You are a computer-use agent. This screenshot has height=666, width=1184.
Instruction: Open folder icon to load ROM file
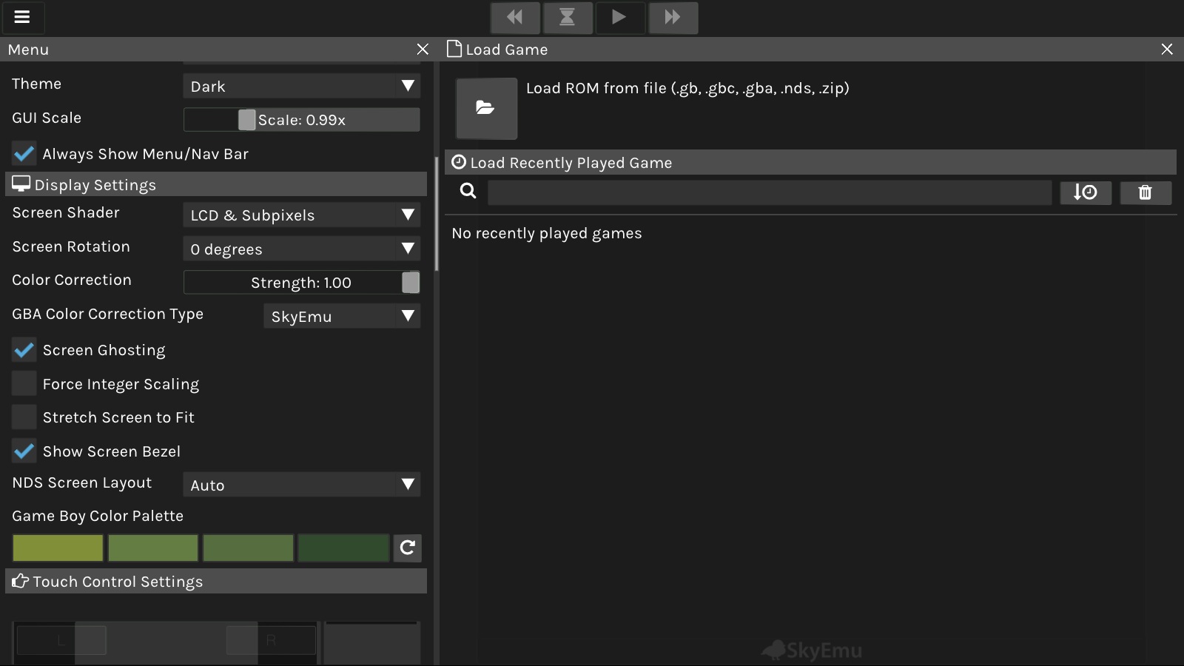point(486,108)
